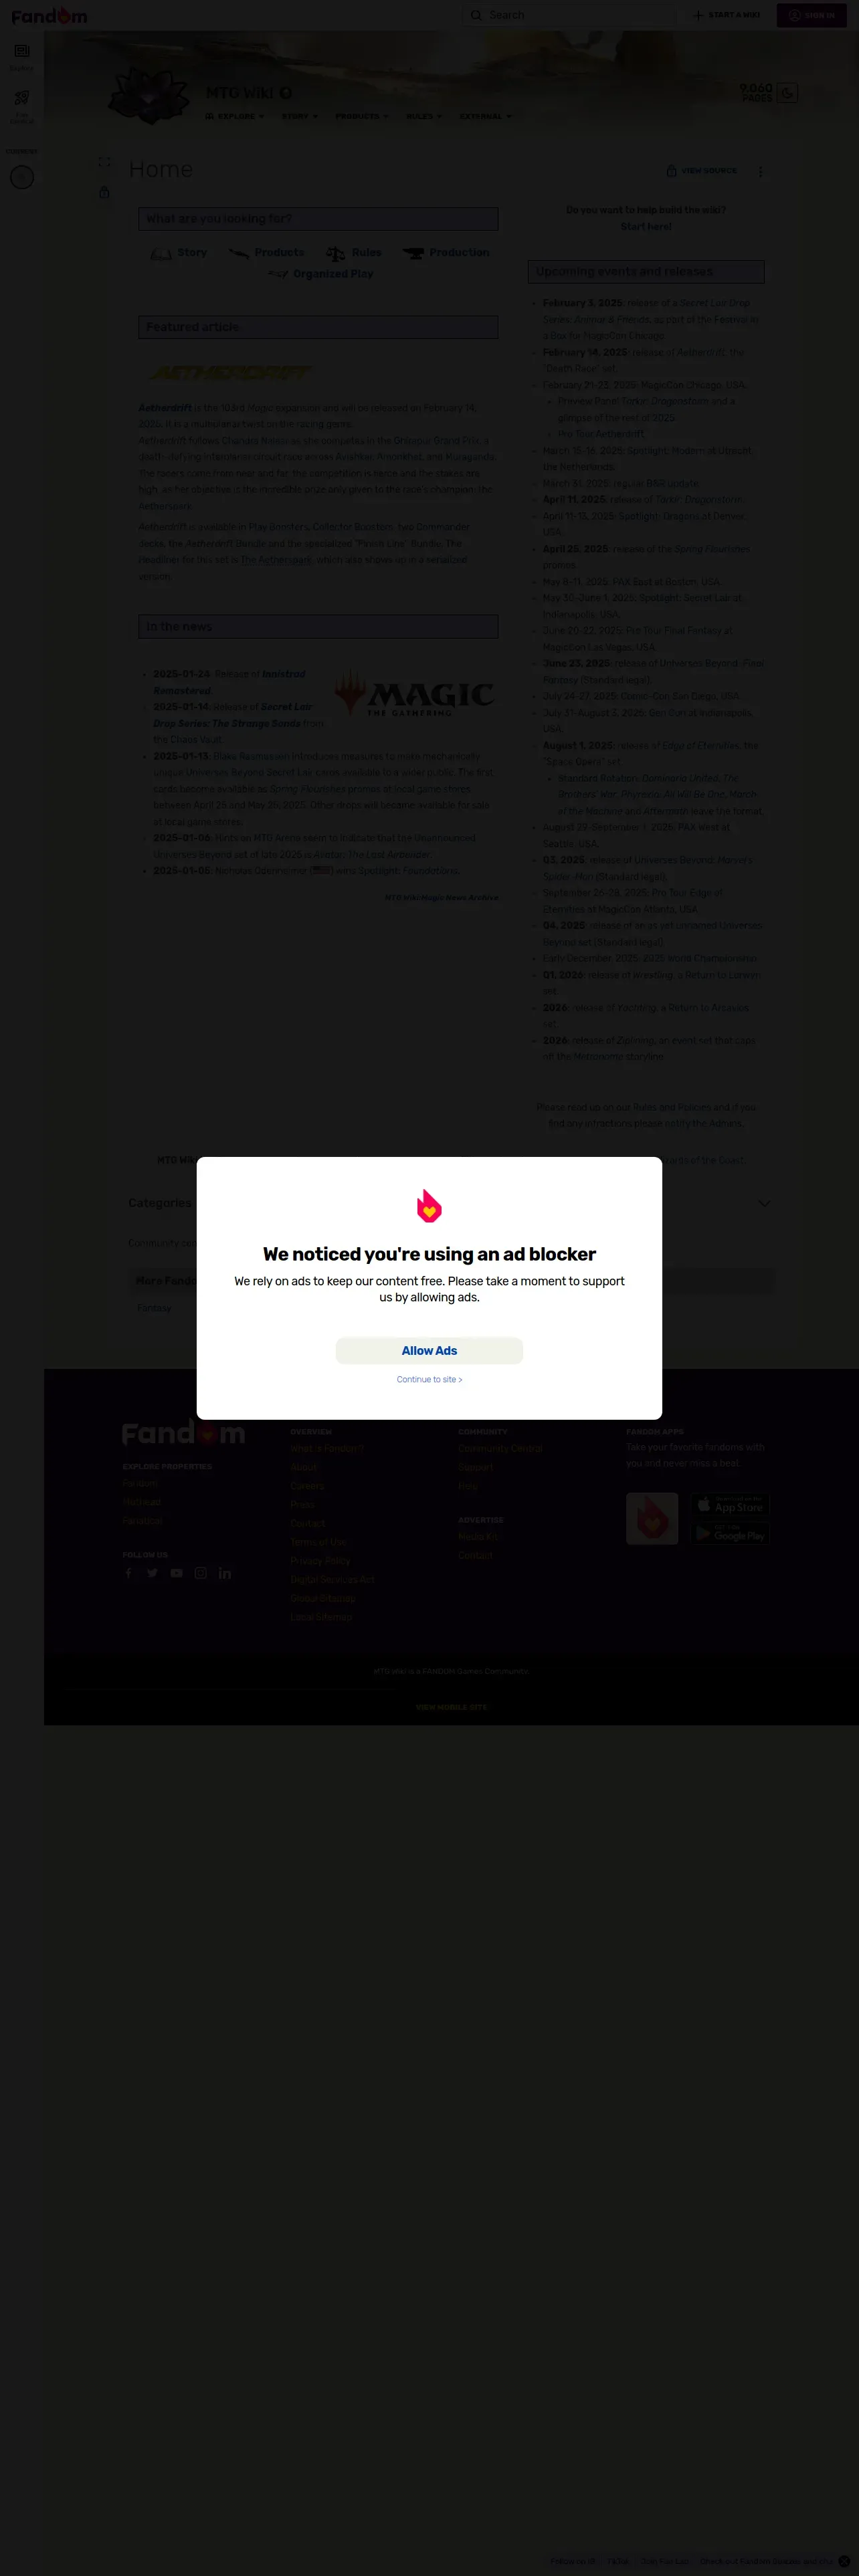Click the Sign In button
Screen dimensions: 859x2576
coord(811,15)
